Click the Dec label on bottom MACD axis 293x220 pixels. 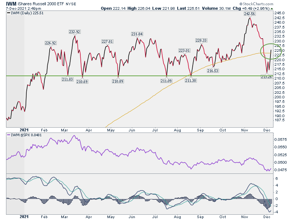tap(267, 217)
